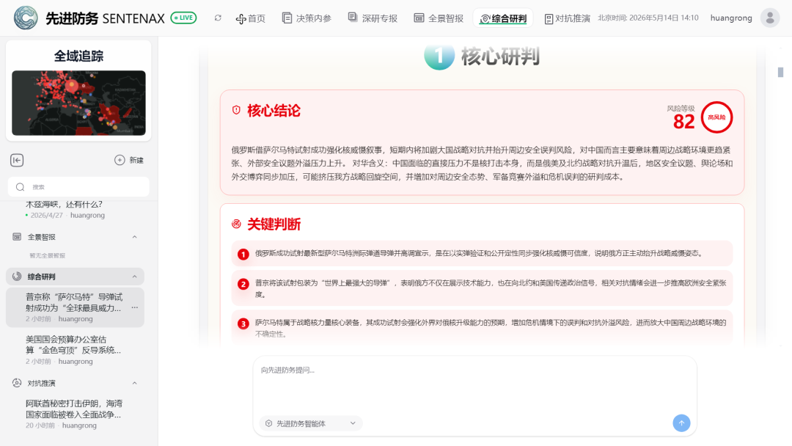
Task: Open the user avatar profile icon
Action: pyautogui.click(x=770, y=18)
